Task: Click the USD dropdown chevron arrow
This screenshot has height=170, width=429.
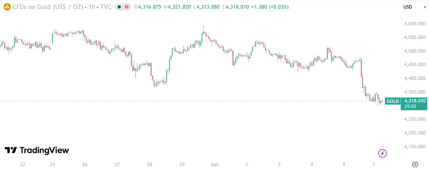Action: coord(425,7)
